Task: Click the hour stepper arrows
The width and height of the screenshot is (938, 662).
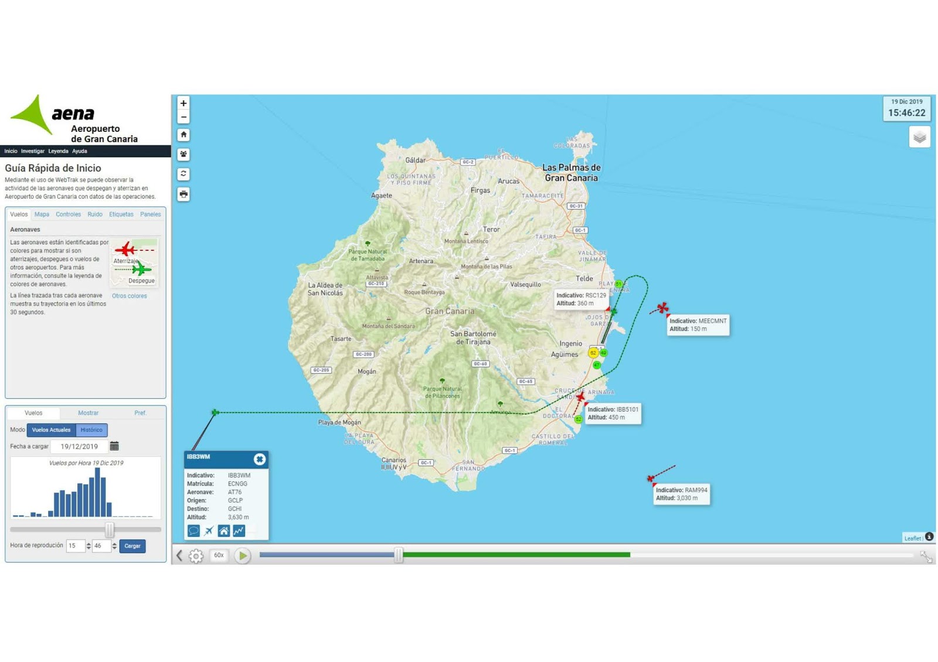Action: 89,546
